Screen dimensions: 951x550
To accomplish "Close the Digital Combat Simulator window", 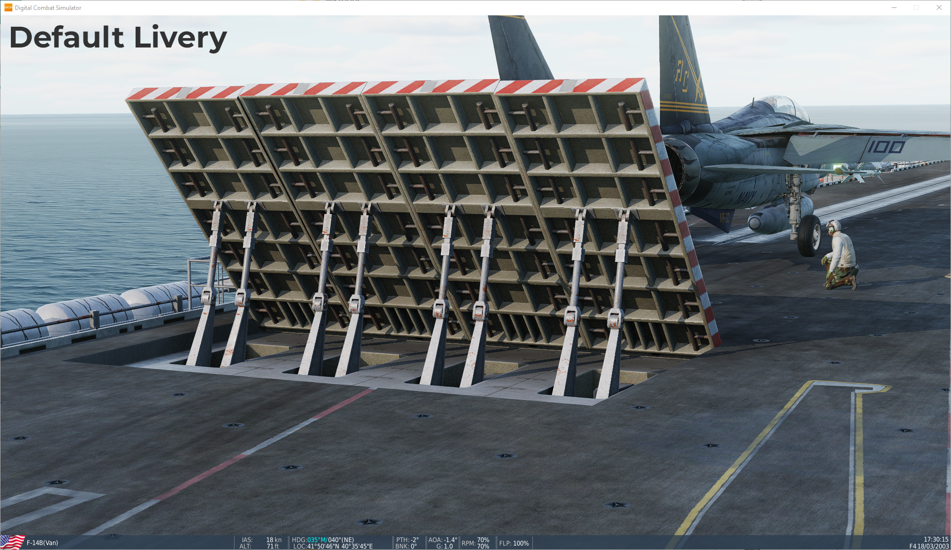I will click(x=939, y=7).
